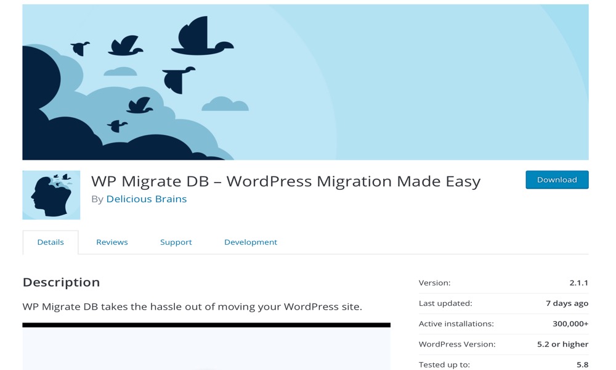The image size is (616, 370).
Task: Click the 'takes the hassle out' description sentence
Action: click(x=192, y=306)
